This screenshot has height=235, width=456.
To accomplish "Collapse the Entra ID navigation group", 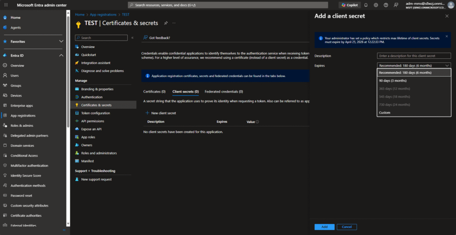I will [x=61, y=55].
